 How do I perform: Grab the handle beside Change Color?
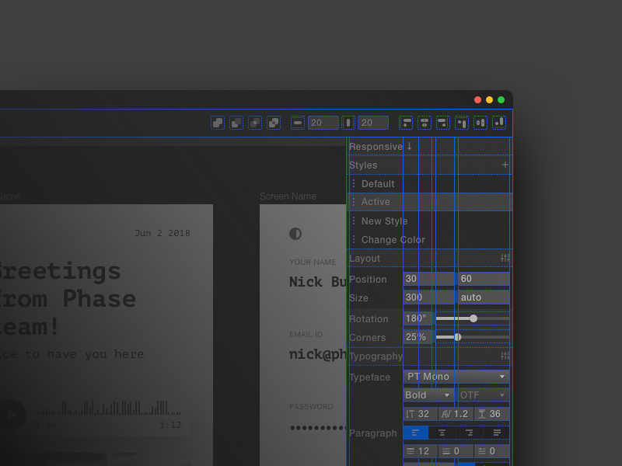click(x=354, y=239)
